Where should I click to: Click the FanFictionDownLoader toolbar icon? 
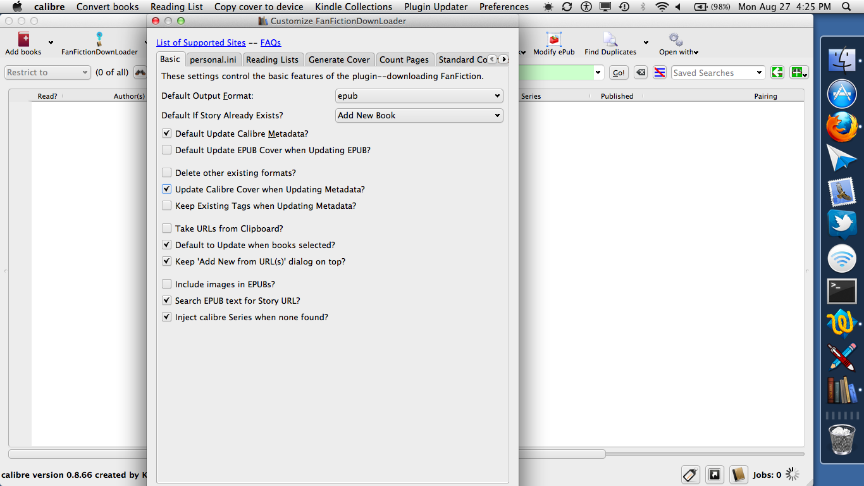pos(99,39)
